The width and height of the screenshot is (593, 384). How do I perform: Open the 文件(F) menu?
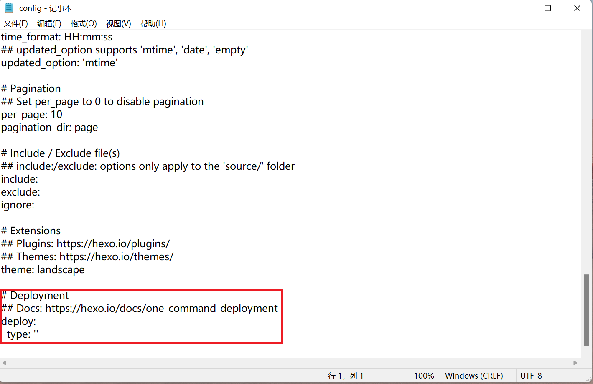[16, 24]
